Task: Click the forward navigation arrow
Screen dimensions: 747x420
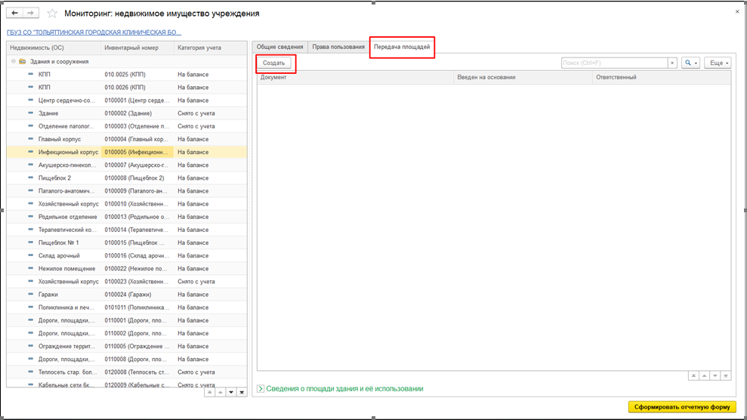Action: 30,14
